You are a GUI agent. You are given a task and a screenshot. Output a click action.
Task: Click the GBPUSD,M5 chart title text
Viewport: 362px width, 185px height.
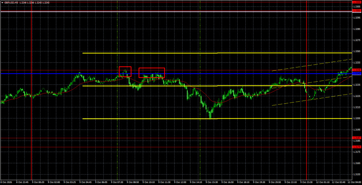pos(10,2)
